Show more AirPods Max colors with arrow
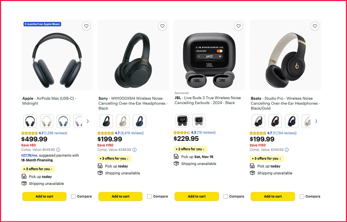The image size is (347, 222). pos(88,121)
